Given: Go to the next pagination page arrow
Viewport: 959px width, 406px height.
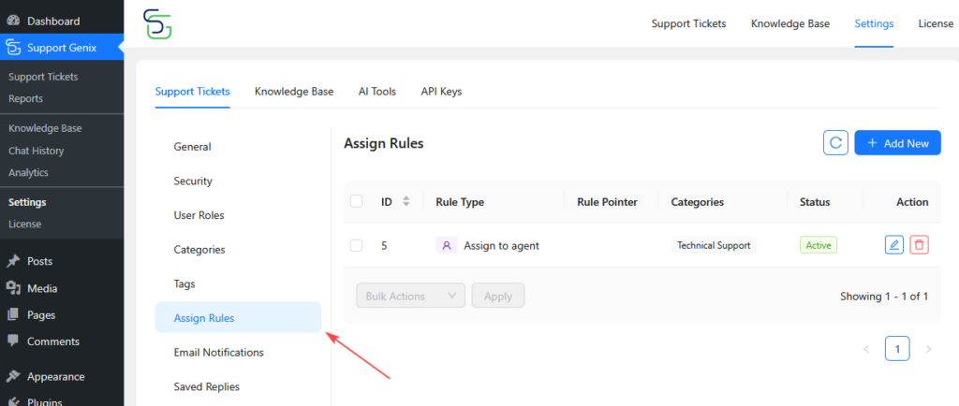Looking at the screenshot, I should tap(928, 349).
